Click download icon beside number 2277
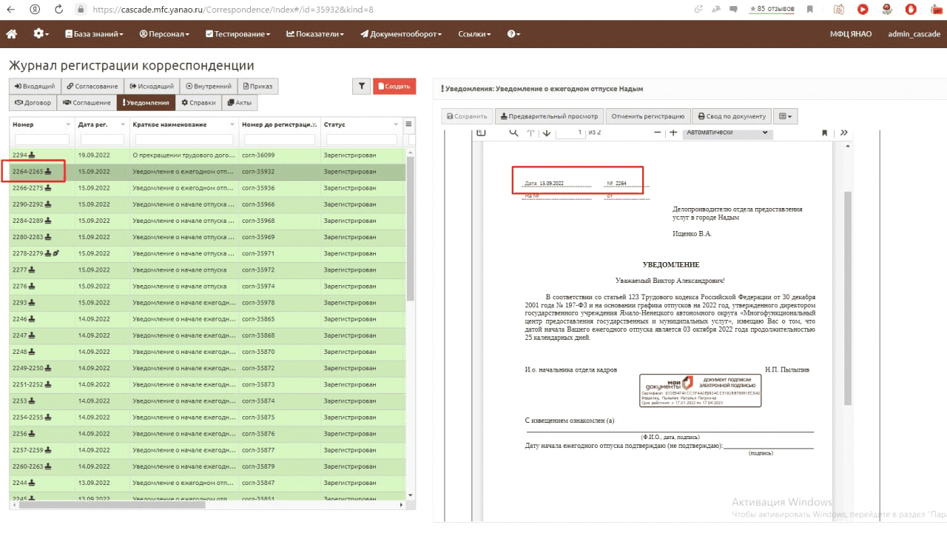 click(33, 269)
